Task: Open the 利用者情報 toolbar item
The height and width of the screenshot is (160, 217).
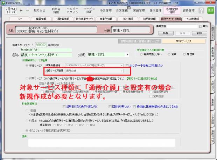Action: pyautogui.click(x=56, y=11)
